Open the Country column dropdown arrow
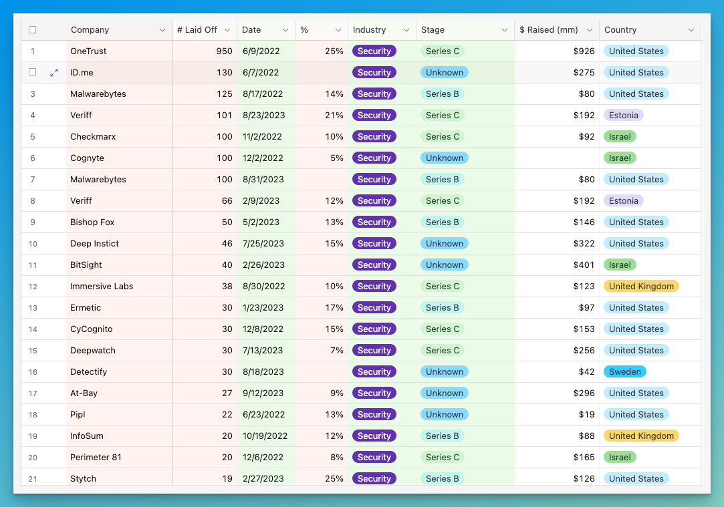 [691, 30]
